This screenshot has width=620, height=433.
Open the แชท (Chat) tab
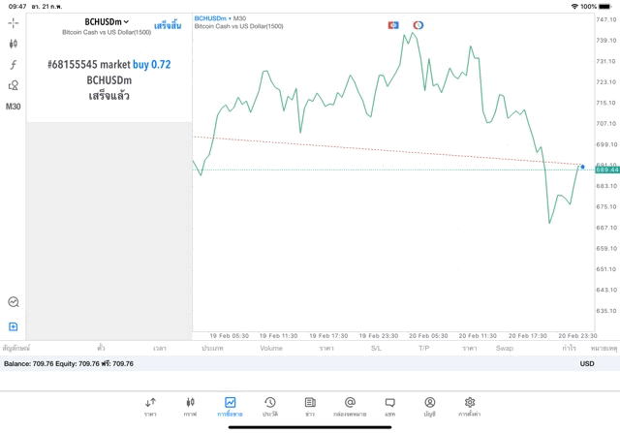389,406
